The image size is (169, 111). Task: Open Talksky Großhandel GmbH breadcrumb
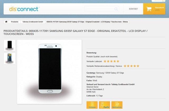[x=33, y=22]
